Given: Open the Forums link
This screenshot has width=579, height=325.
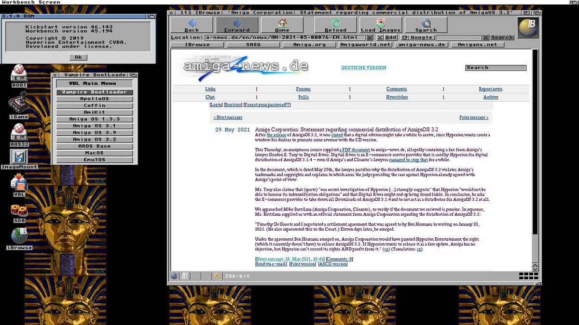Looking at the screenshot, I should click(x=303, y=89).
